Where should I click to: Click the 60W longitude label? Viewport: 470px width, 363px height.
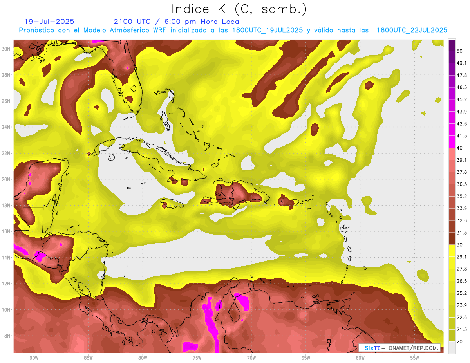[x=360, y=358]
